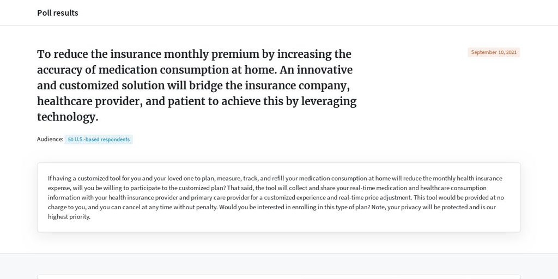Image resolution: width=558 pixels, height=279 pixels.
Task: Click the 50 U.S.-based respondents tag
Action: pyautogui.click(x=99, y=139)
